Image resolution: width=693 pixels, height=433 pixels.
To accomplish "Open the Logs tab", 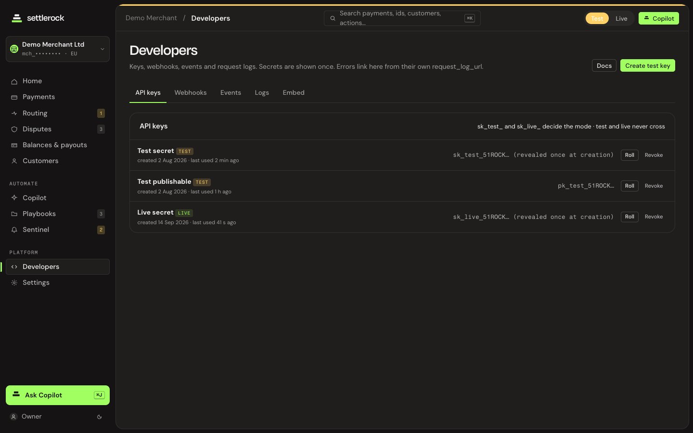I will point(262,93).
